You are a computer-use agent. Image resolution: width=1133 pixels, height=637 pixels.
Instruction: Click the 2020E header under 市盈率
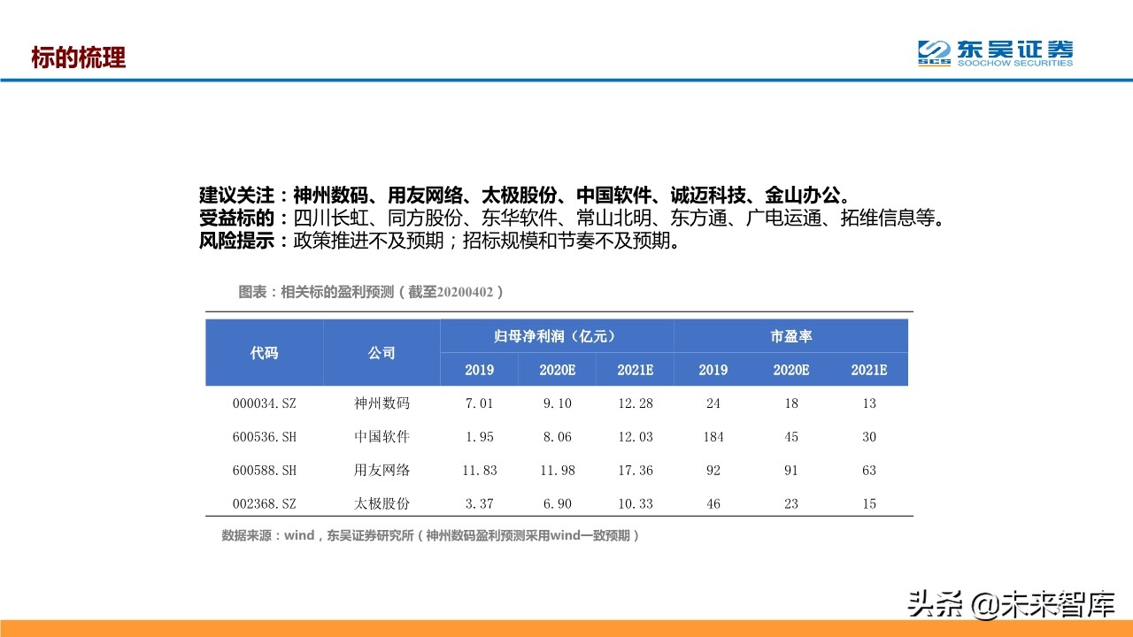[x=790, y=370]
